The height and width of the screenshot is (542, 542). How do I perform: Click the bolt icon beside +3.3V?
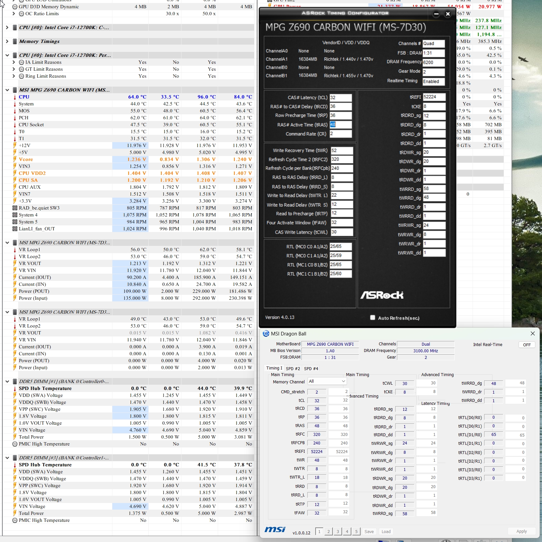15,201
